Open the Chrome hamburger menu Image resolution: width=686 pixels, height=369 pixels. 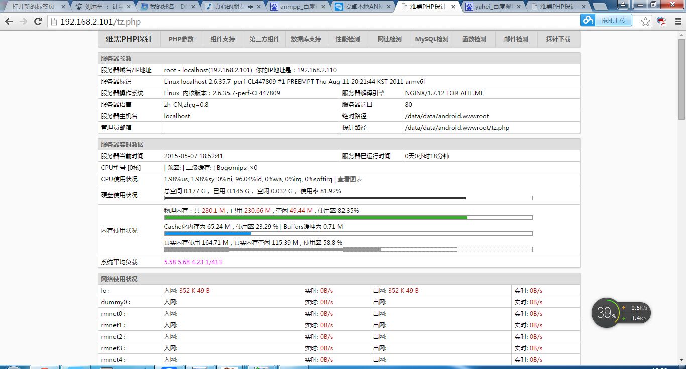click(x=677, y=22)
